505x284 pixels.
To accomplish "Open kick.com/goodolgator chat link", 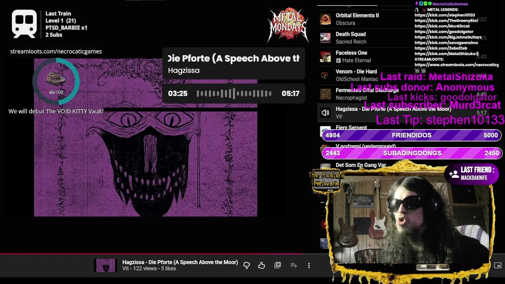I will coord(444,32).
